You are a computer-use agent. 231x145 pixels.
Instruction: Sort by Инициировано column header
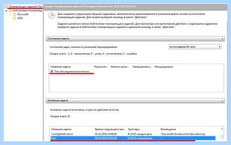pyautogui.click(x=164, y=67)
